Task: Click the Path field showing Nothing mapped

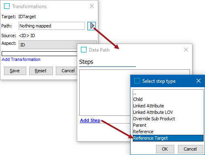Action: 52,26
